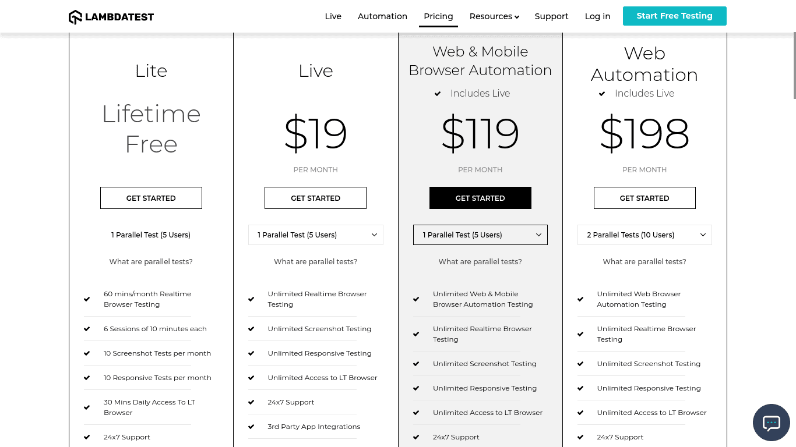Open the Automation menu item
Viewport: 796px width, 447px height.
[382, 16]
